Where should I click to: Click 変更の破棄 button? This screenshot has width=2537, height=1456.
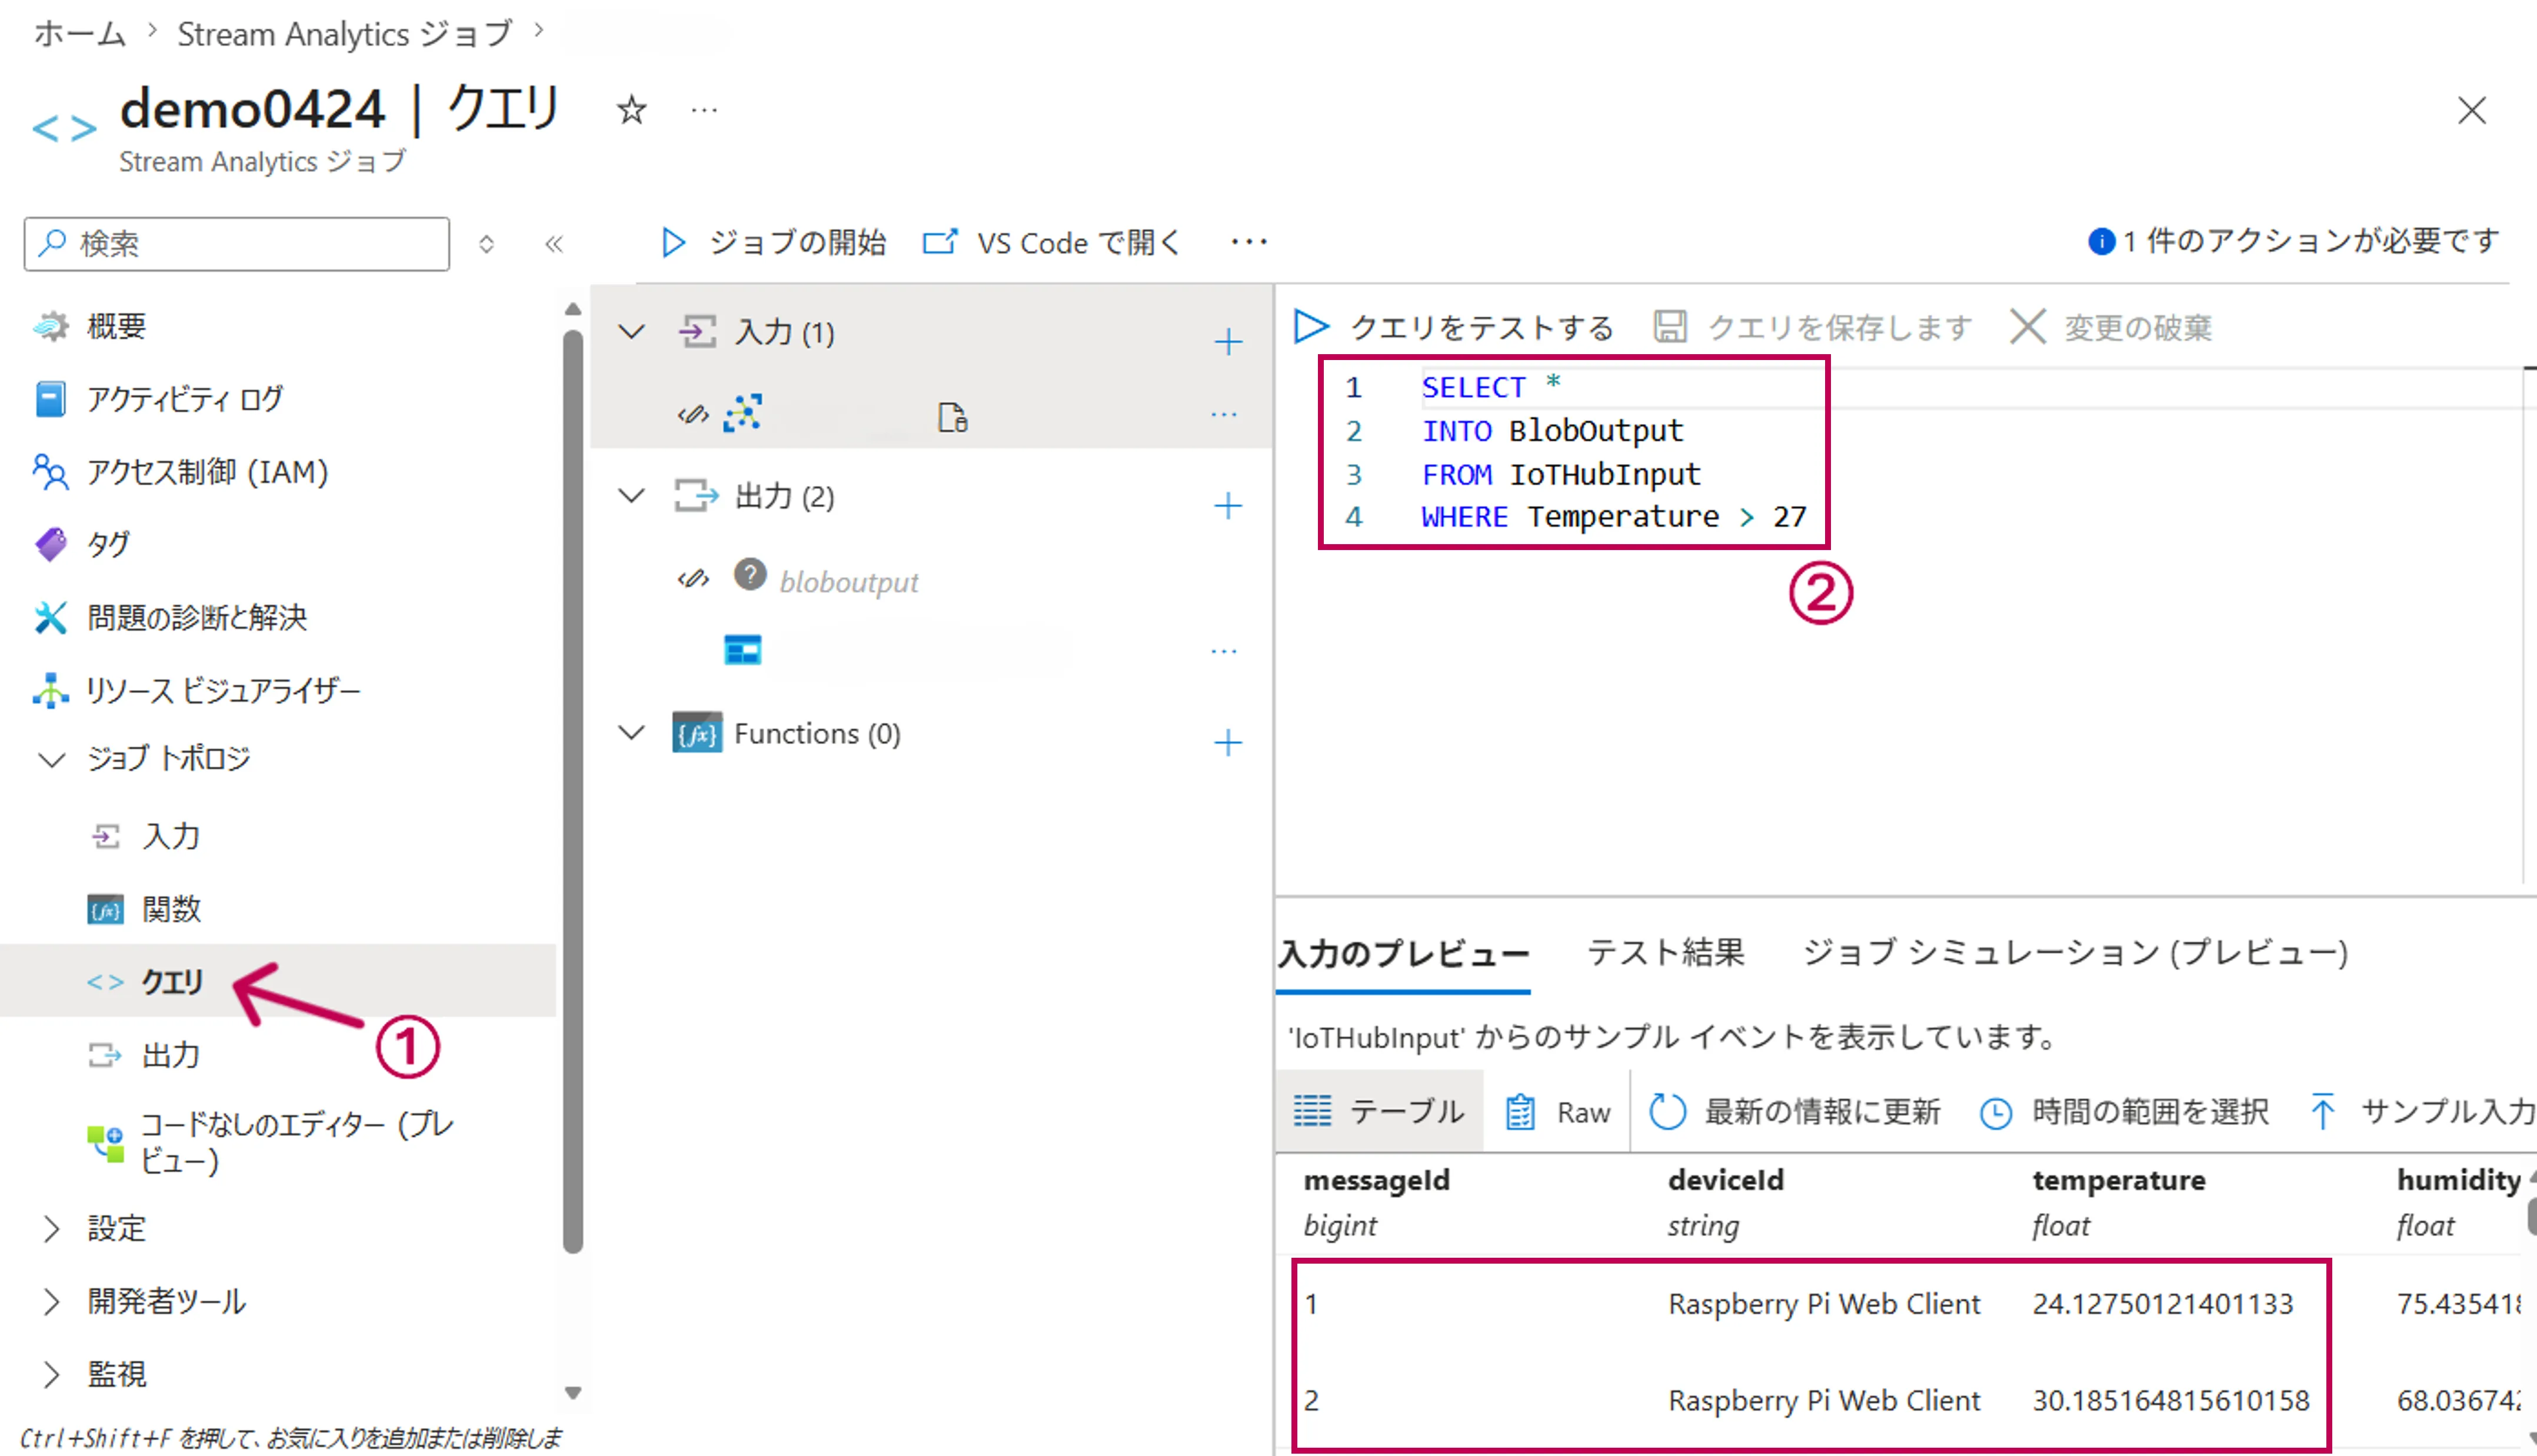click(x=2111, y=327)
